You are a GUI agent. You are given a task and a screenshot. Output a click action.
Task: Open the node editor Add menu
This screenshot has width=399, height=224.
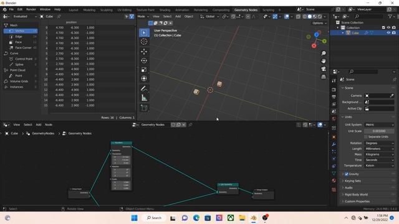tap(39, 124)
